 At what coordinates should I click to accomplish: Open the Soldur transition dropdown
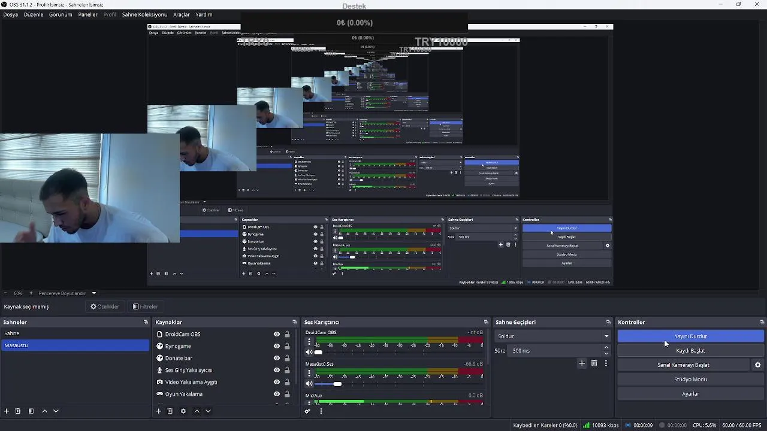(553, 336)
